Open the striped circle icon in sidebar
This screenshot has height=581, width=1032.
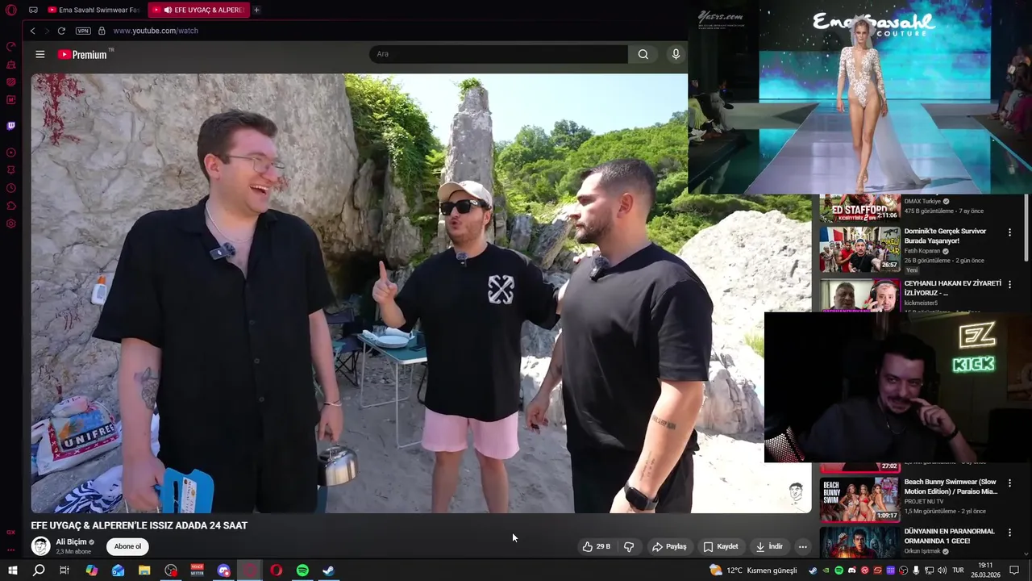pyautogui.click(x=11, y=82)
